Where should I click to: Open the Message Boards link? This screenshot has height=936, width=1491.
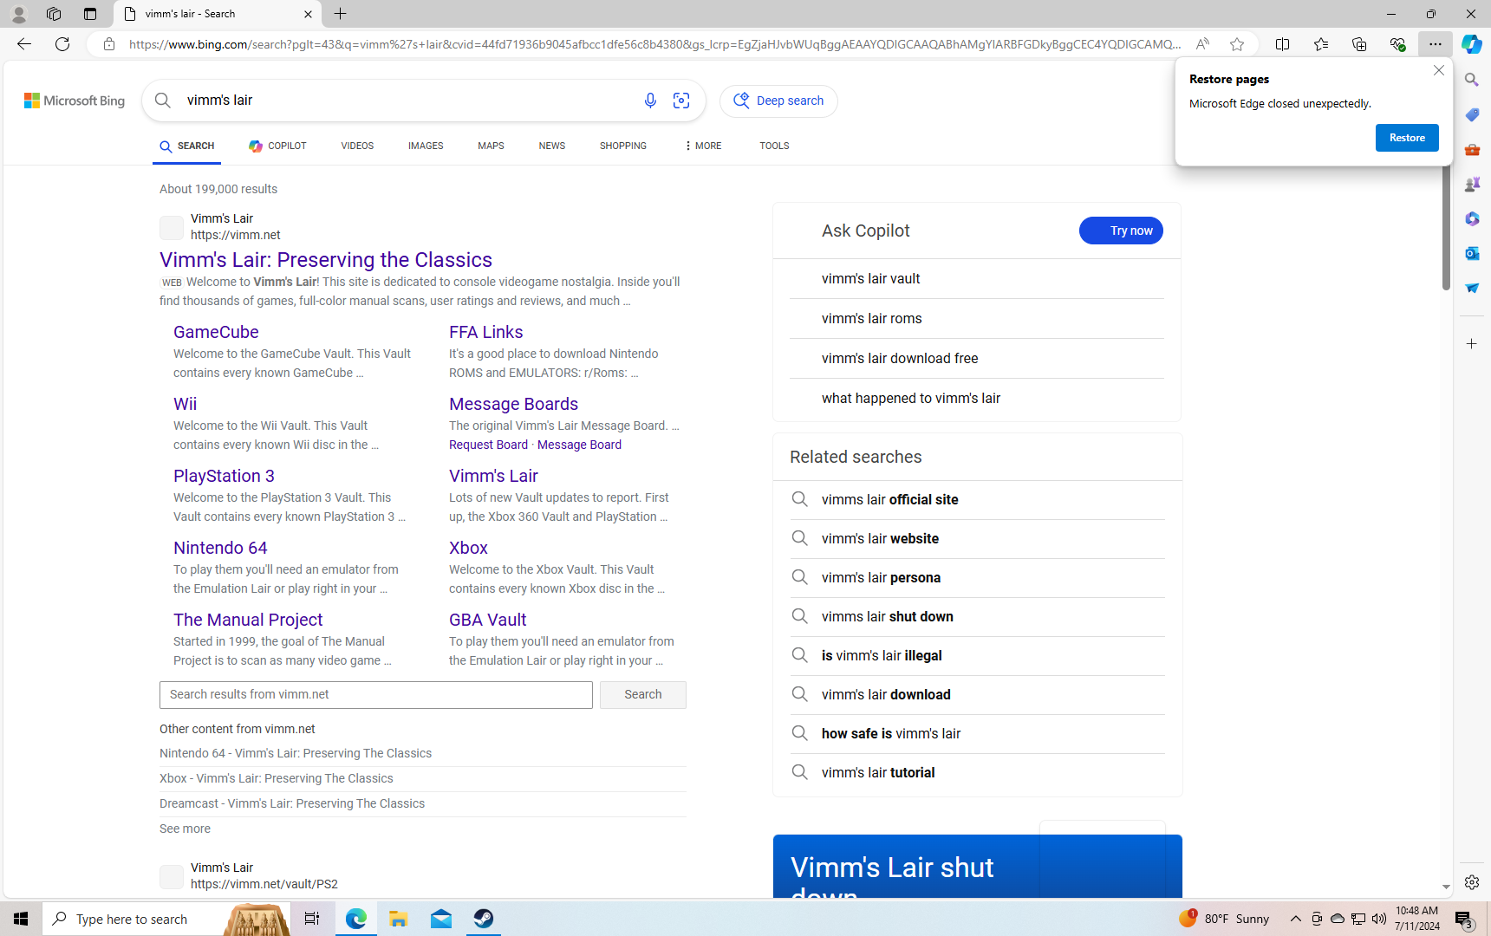click(x=513, y=404)
